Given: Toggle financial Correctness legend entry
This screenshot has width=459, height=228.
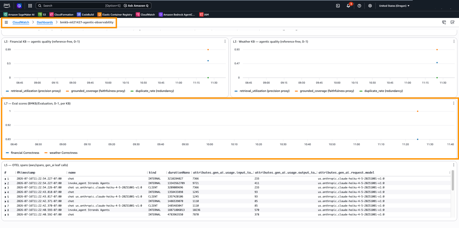Looking at the screenshot, I should (x=23, y=153).
